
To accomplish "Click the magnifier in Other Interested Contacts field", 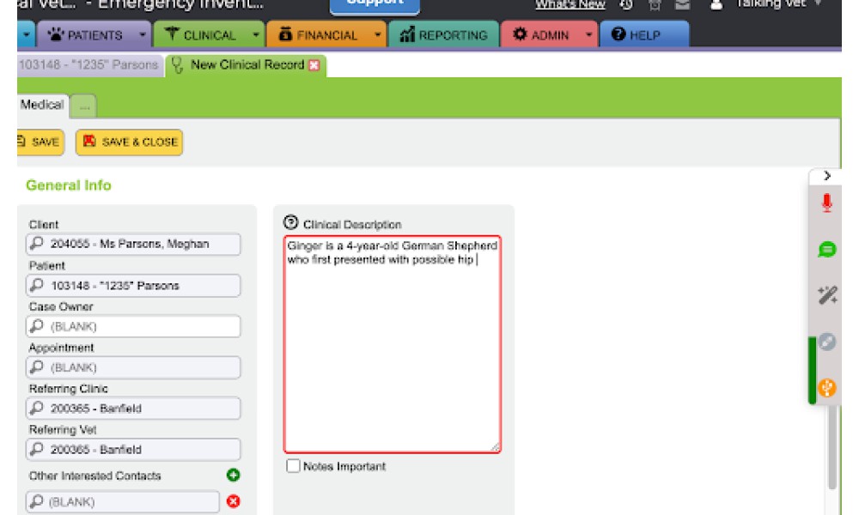I will [x=37, y=501].
